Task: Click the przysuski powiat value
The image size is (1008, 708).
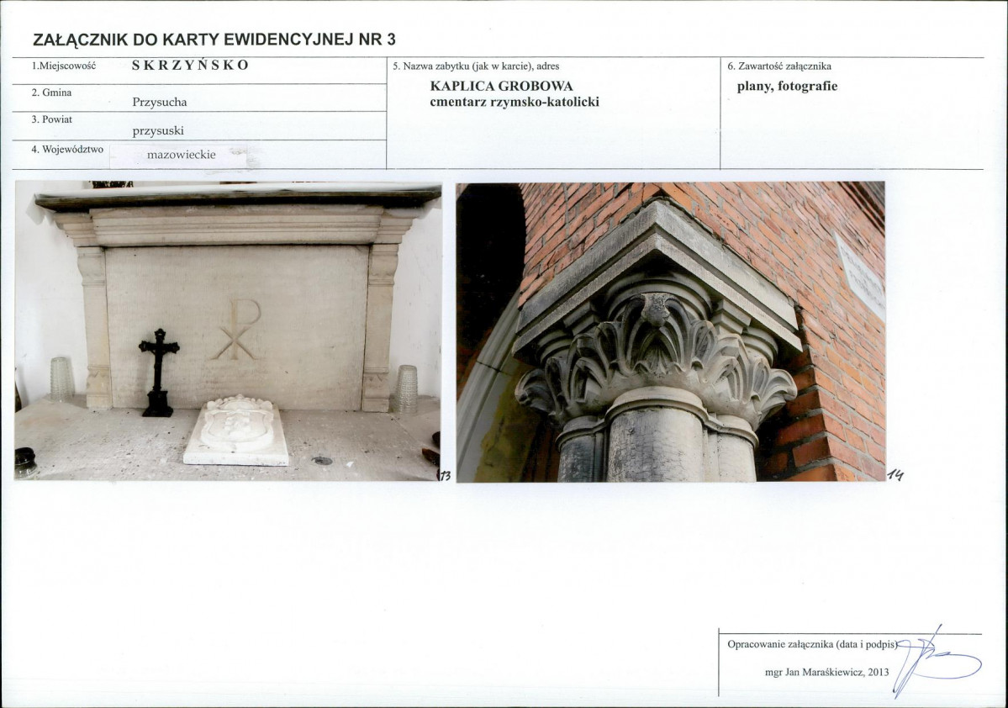Action: 158,130
